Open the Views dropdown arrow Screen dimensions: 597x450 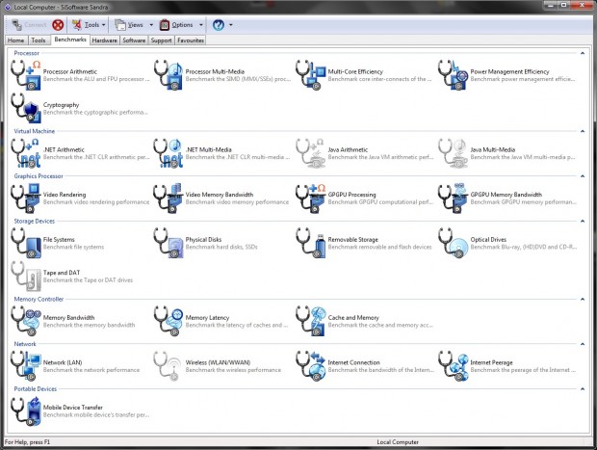tap(151, 25)
